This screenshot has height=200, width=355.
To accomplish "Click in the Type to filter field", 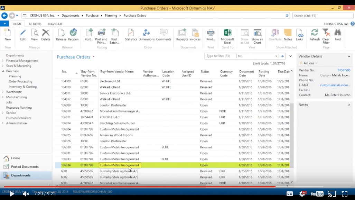I will (220, 56).
